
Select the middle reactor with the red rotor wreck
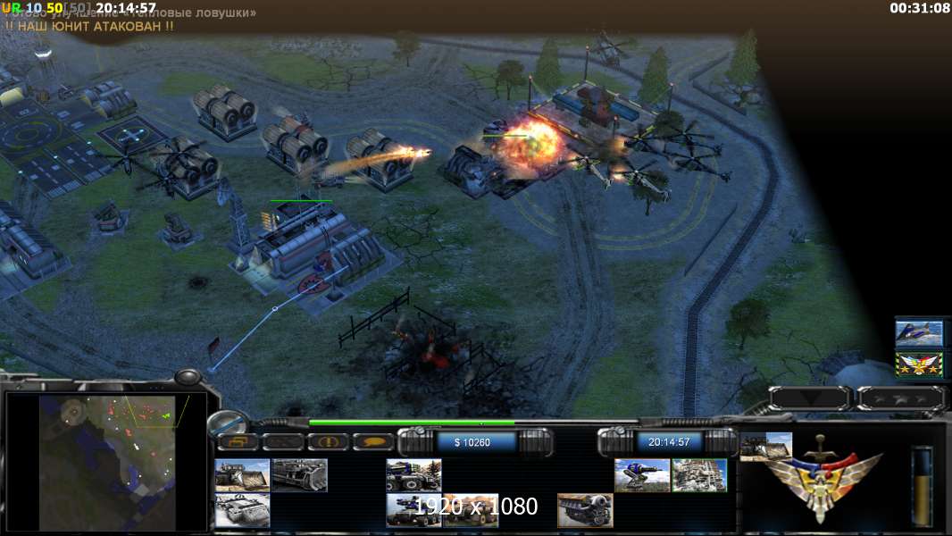tap(295, 146)
